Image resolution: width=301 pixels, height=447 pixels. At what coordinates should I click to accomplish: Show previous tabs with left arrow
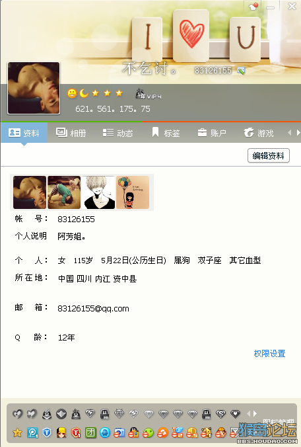click(x=290, y=132)
